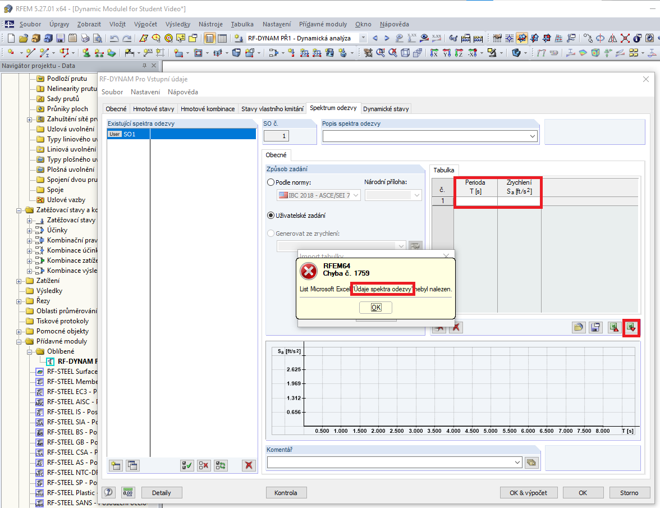The image size is (660, 508).
Task: Copy the selected response spectrum
Action: [131, 465]
